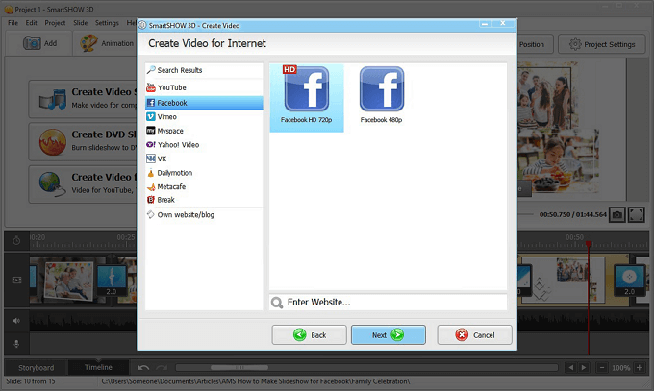Image resolution: width=654 pixels, height=391 pixels.
Task: Click the slides track icon
Action: coord(16,280)
